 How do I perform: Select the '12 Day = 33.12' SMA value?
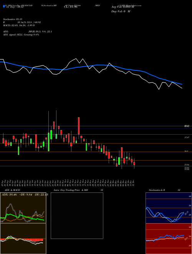15,7
